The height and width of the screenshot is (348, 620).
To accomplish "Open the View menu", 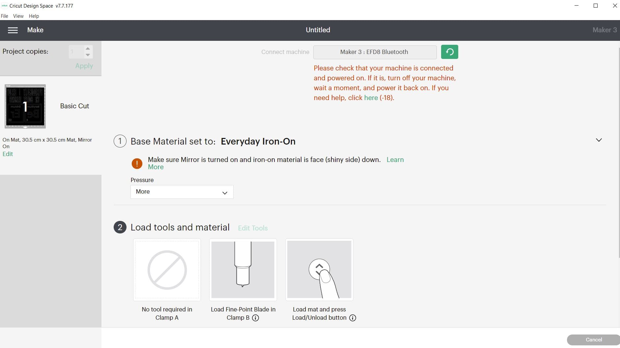I will pyautogui.click(x=18, y=16).
